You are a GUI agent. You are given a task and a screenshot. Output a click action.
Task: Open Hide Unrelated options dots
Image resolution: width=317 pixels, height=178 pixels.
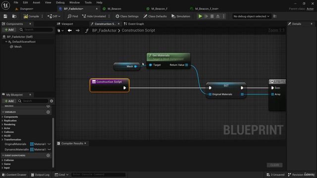[x=109, y=16]
